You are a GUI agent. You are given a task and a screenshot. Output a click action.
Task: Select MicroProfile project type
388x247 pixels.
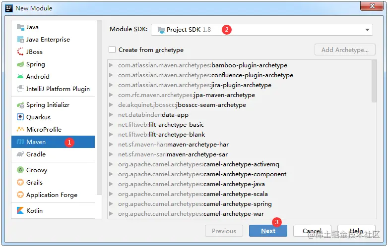coord(53,129)
